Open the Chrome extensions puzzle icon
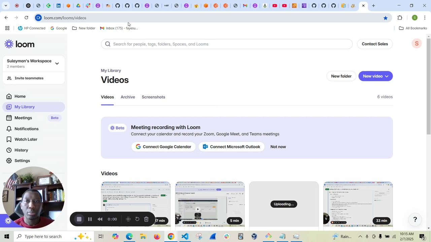Viewport: 431px width, 242px height. [400, 18]
